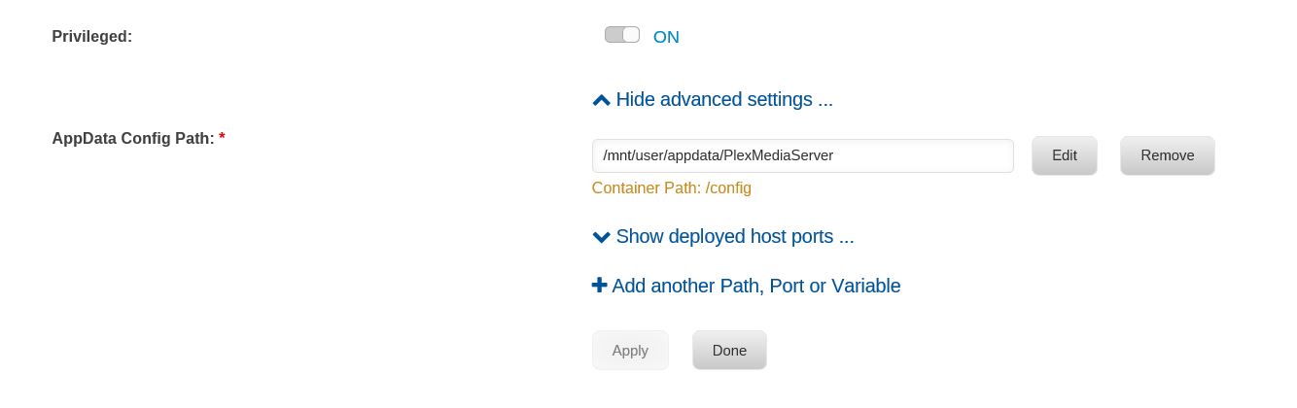
Task: Remove the AppData Config Path entry
Action: (1168, 155)
